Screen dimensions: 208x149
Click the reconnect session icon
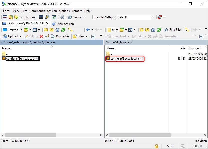coord(160,17)
